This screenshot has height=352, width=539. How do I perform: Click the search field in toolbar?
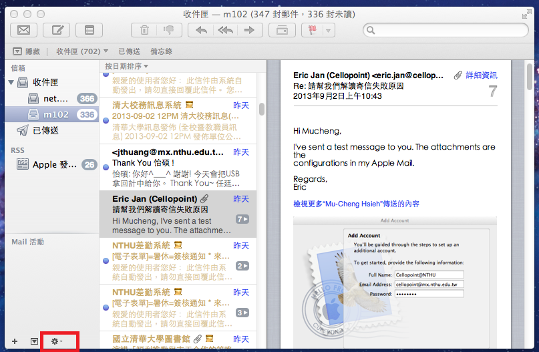pos(444,30)
